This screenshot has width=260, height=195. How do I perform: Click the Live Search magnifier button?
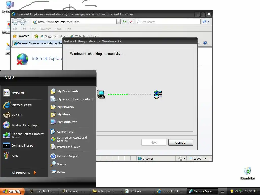[x=204, y=22]
